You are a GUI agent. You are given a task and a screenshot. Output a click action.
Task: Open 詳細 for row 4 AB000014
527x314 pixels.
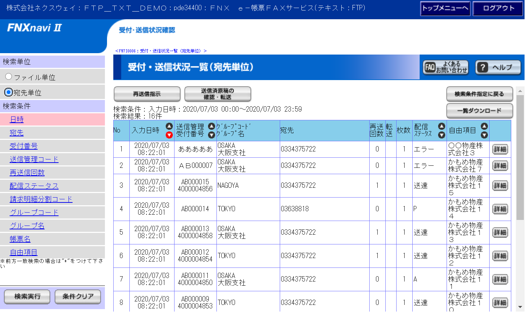click(500, 209)
